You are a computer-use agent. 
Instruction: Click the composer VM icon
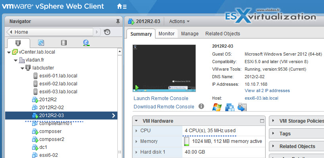tap(35, 131)
